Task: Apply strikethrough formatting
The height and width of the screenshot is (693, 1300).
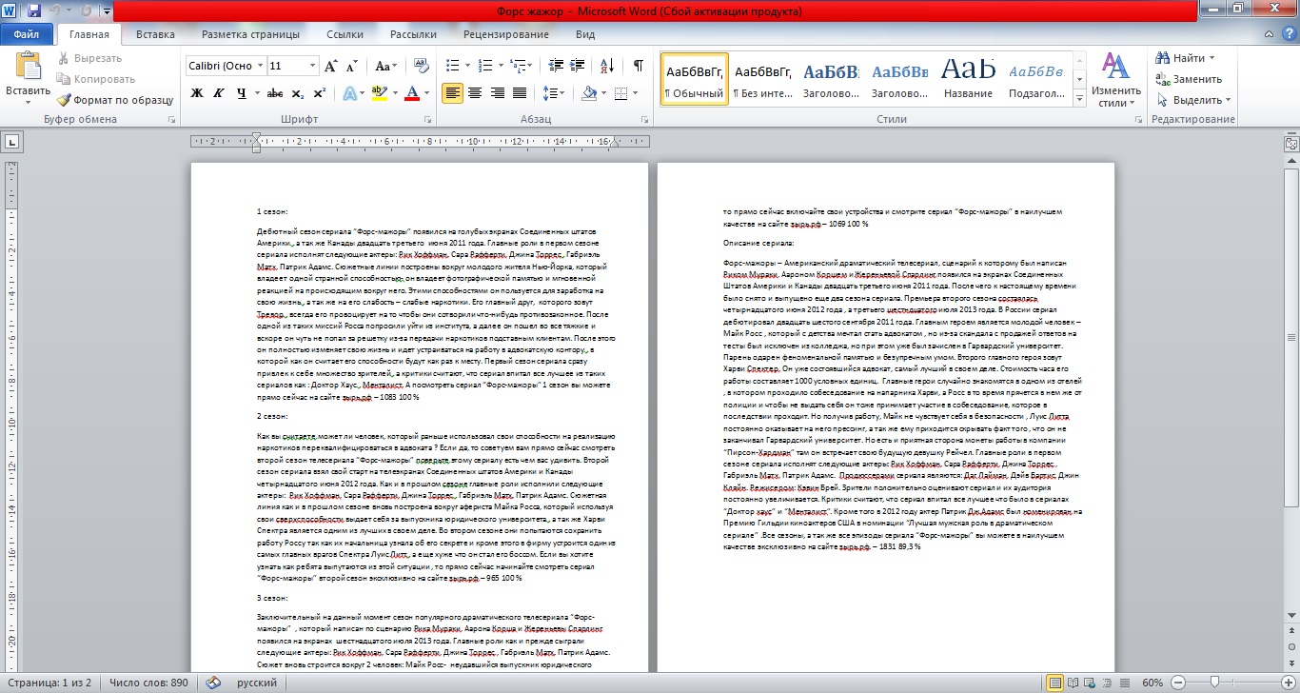Action: tap(275, 93)
